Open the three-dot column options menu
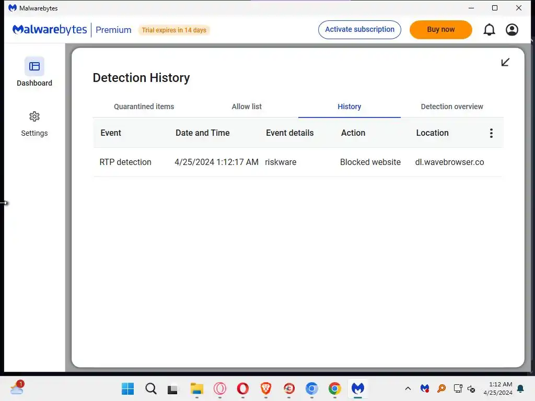This screenshot has width=535, height=401. point(491,133)
